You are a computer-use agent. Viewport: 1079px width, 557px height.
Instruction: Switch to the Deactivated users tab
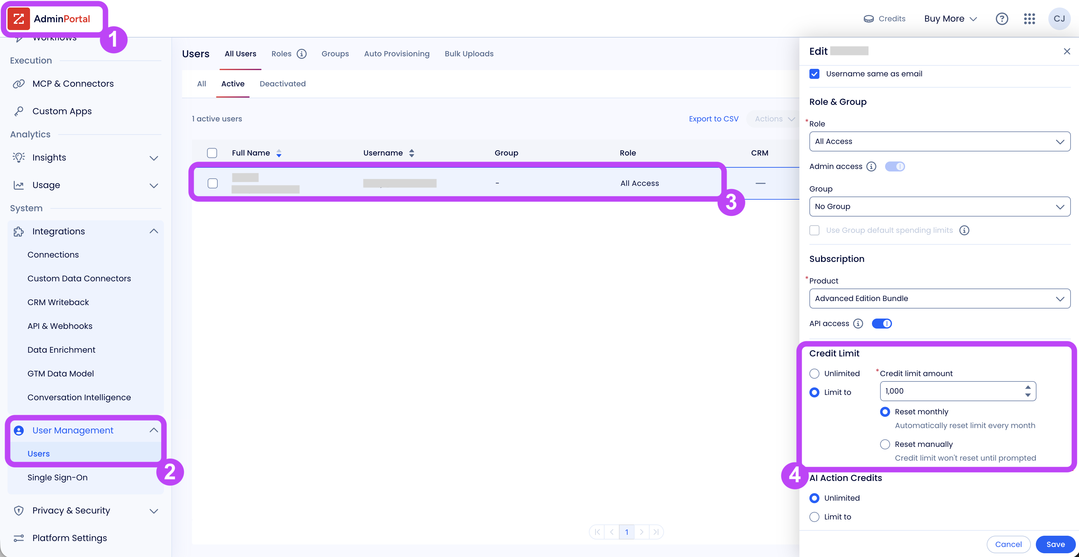283,84
